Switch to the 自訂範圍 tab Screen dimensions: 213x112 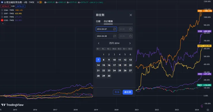[x=108, y=21]
